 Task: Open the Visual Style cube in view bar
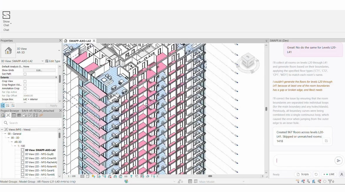pyautogui.click(x=88, y=176)
